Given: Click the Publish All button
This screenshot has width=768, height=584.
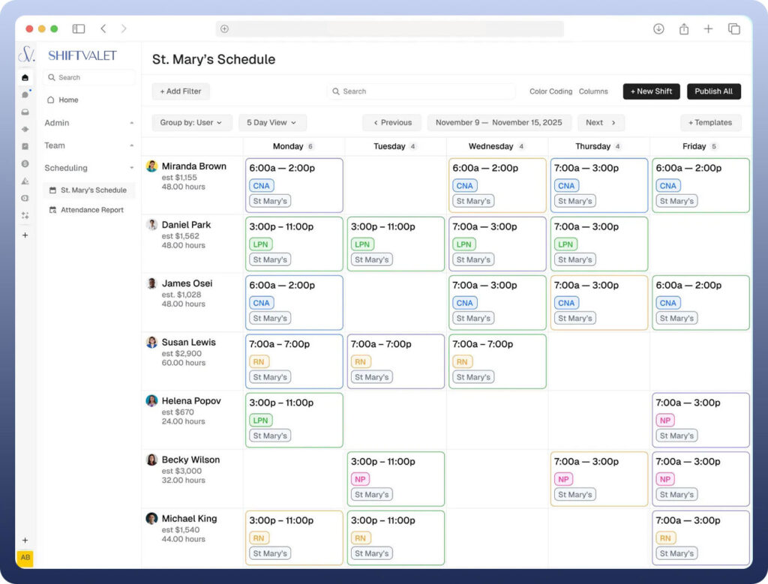Looking at the screenshot, I should (x=713, y=91).
